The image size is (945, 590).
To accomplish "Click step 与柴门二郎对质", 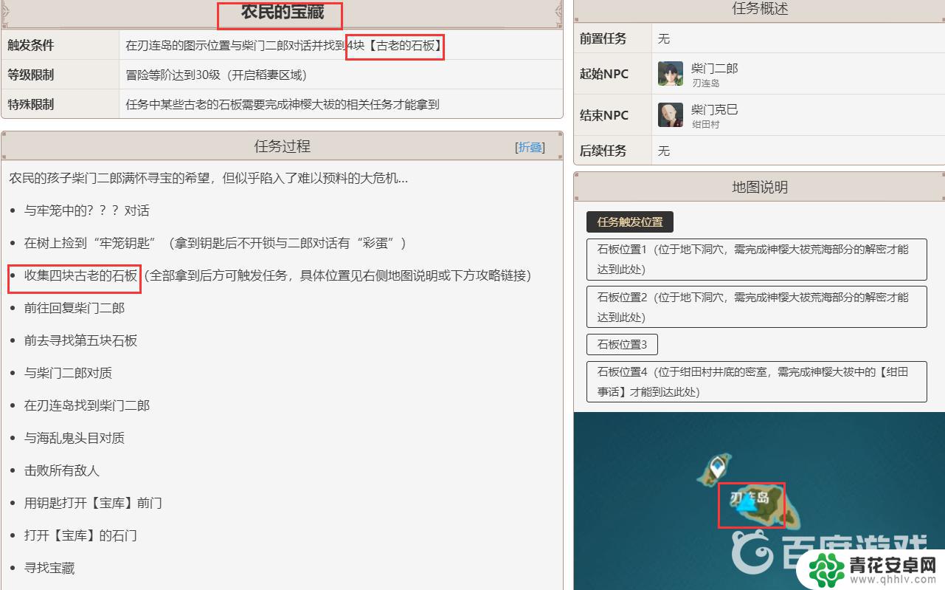I will (68, 373).
